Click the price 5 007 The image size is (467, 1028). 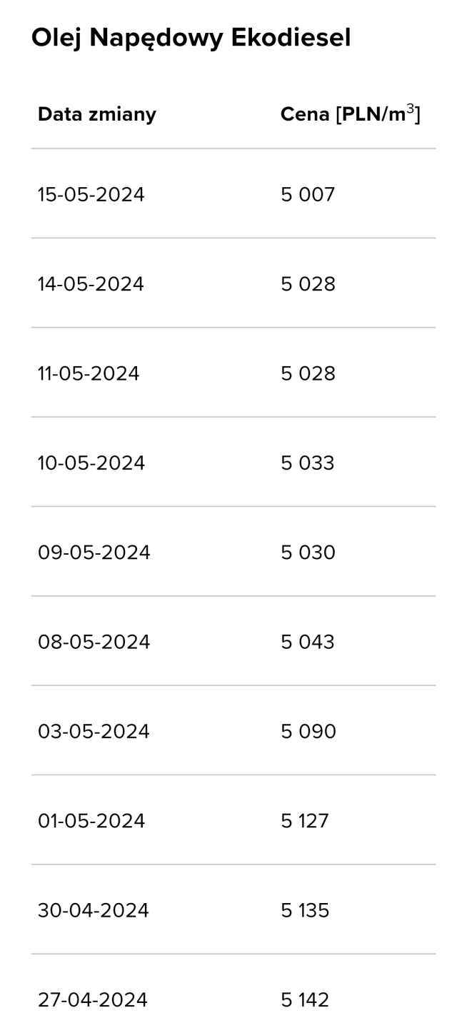308,194
